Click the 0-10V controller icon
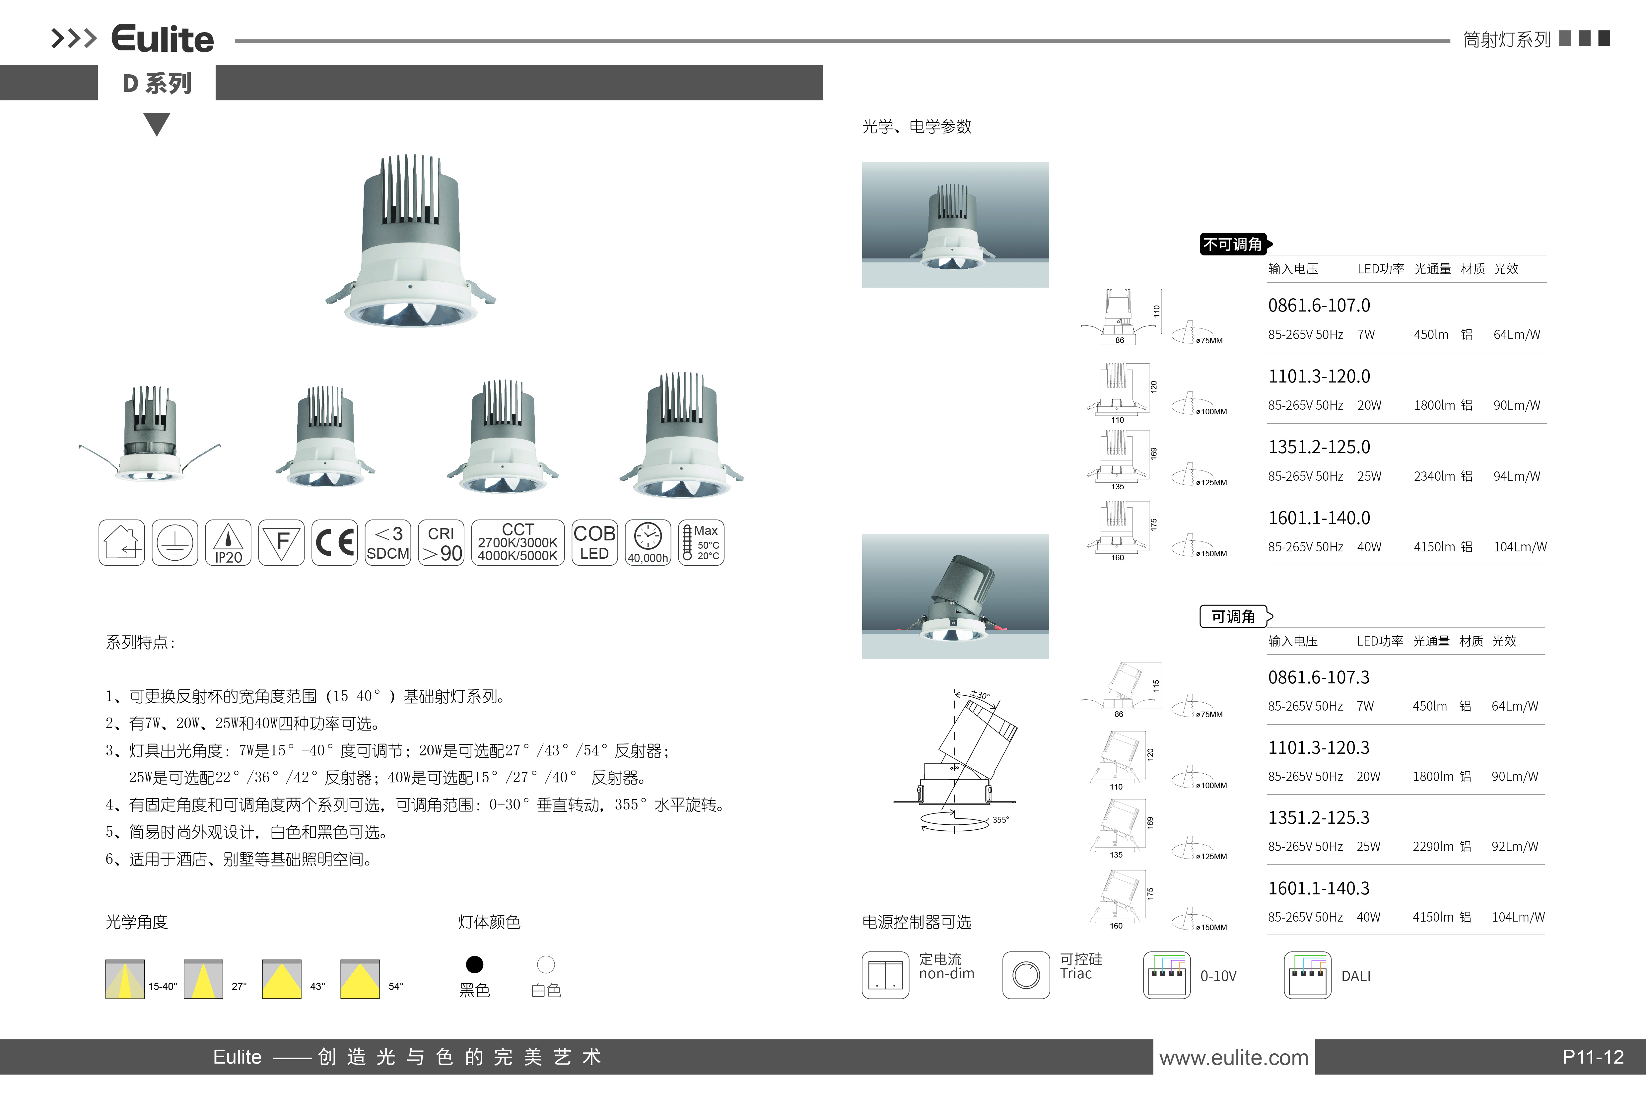The image size is (1646, 1117). [1167, 975]
